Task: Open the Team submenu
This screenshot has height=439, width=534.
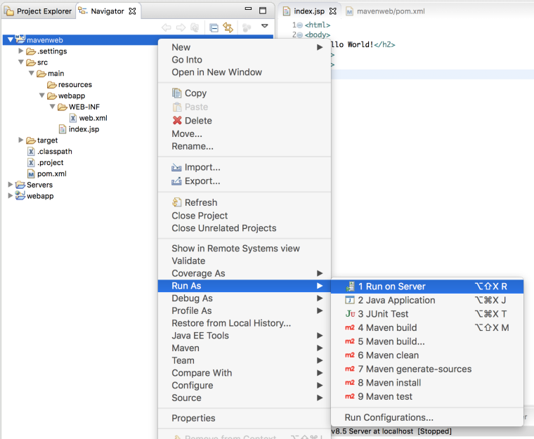Action: tap(245, 360)
